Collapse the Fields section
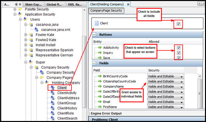This screenshot has height=122, width=206. coord(94,63)
